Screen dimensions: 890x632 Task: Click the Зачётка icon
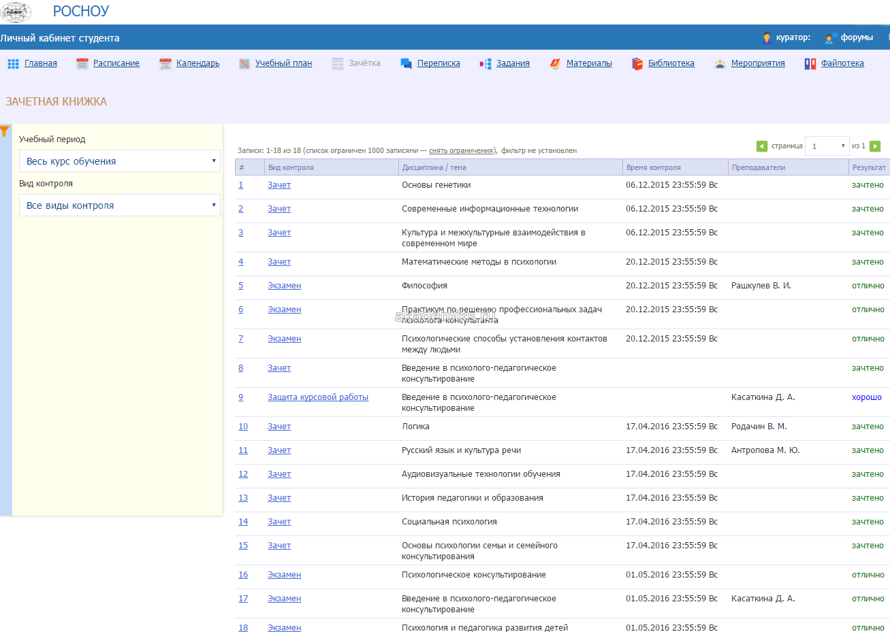338,63
